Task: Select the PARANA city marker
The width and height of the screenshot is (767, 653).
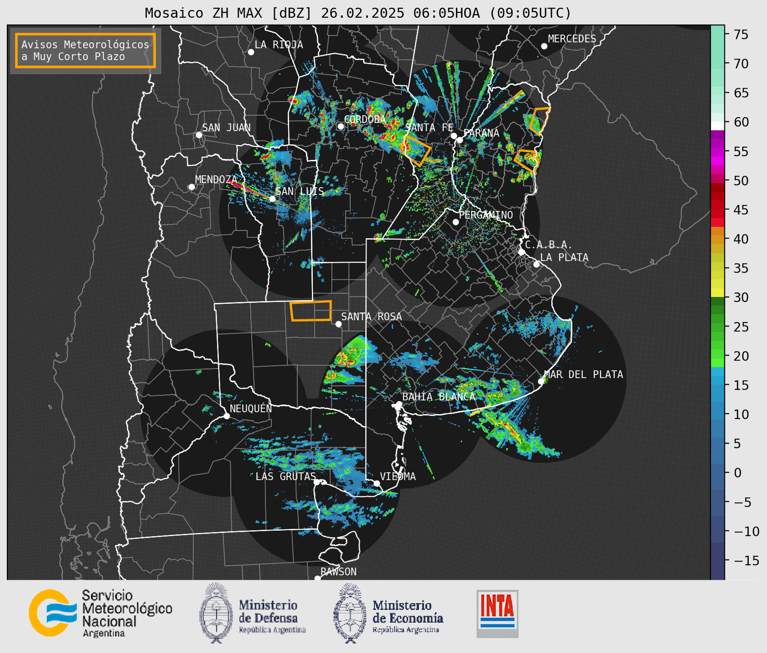Action: pos(460,140)
